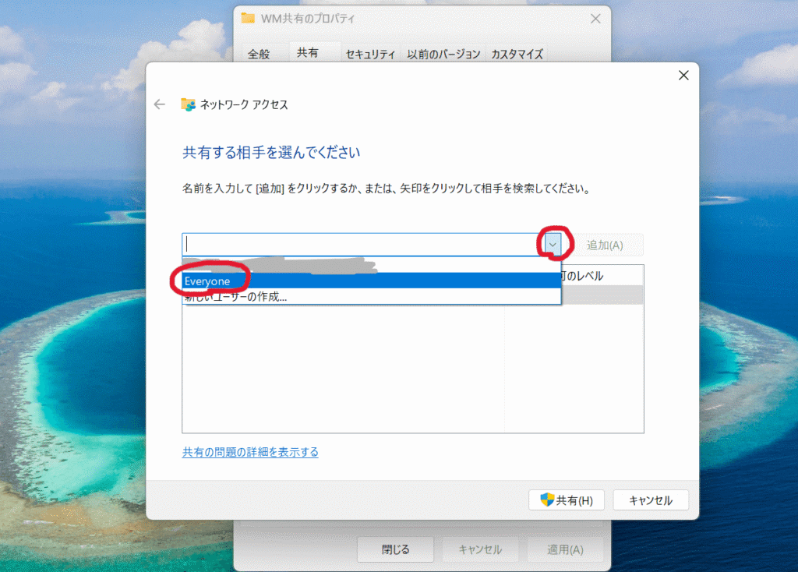Click the 閉じる button in properties window
The height and width of the screenshot is (572, 798).
coord(395,549)
